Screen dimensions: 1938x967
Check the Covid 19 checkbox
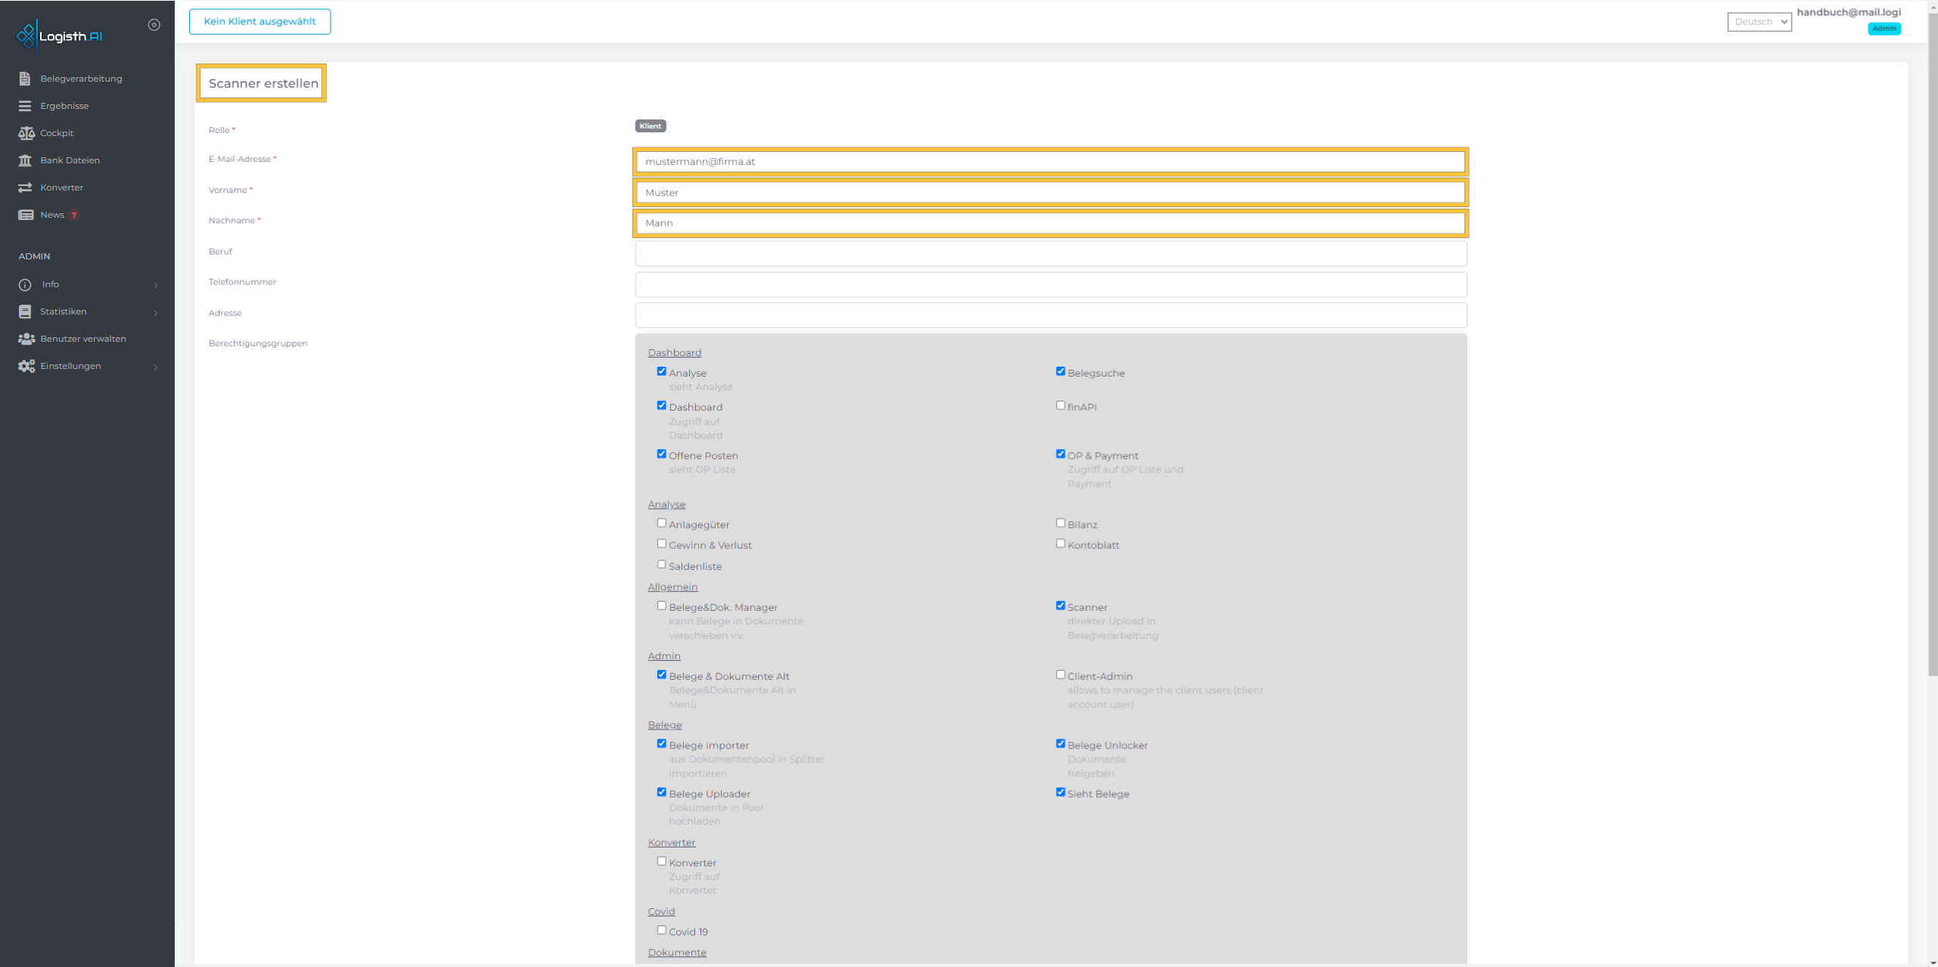point(662,930)
